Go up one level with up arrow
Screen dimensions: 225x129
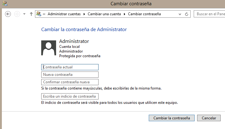point(31,14)
